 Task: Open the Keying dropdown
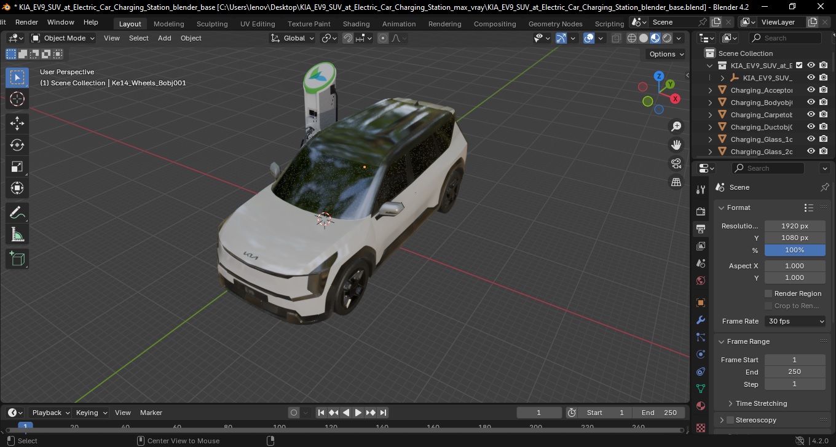(x=91, y=413)
